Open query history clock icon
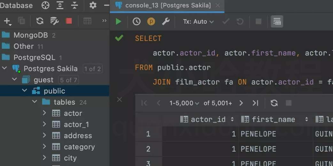Viewport: 333px width, 166px height. pos(136,21)
